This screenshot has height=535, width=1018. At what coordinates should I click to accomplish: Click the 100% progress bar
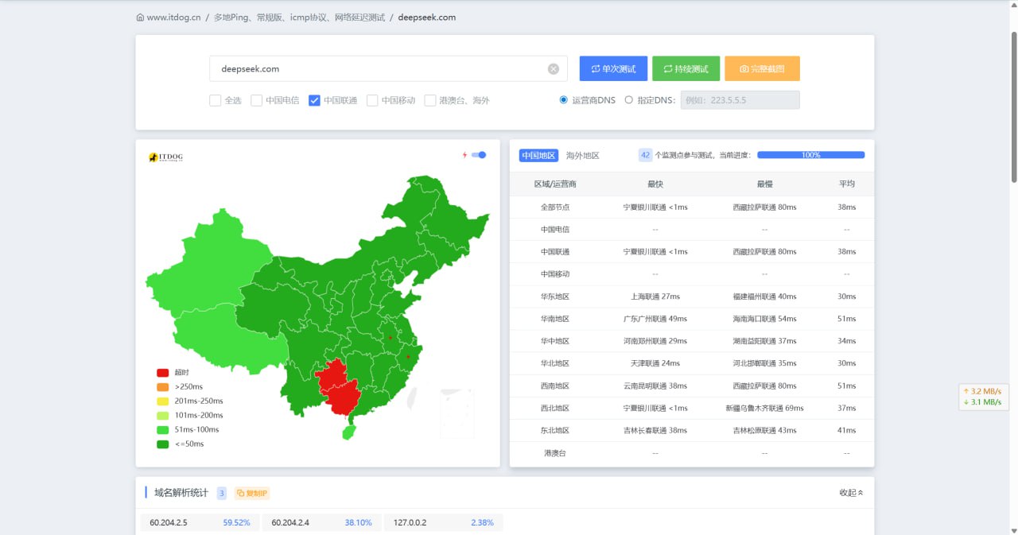point(810,155)
